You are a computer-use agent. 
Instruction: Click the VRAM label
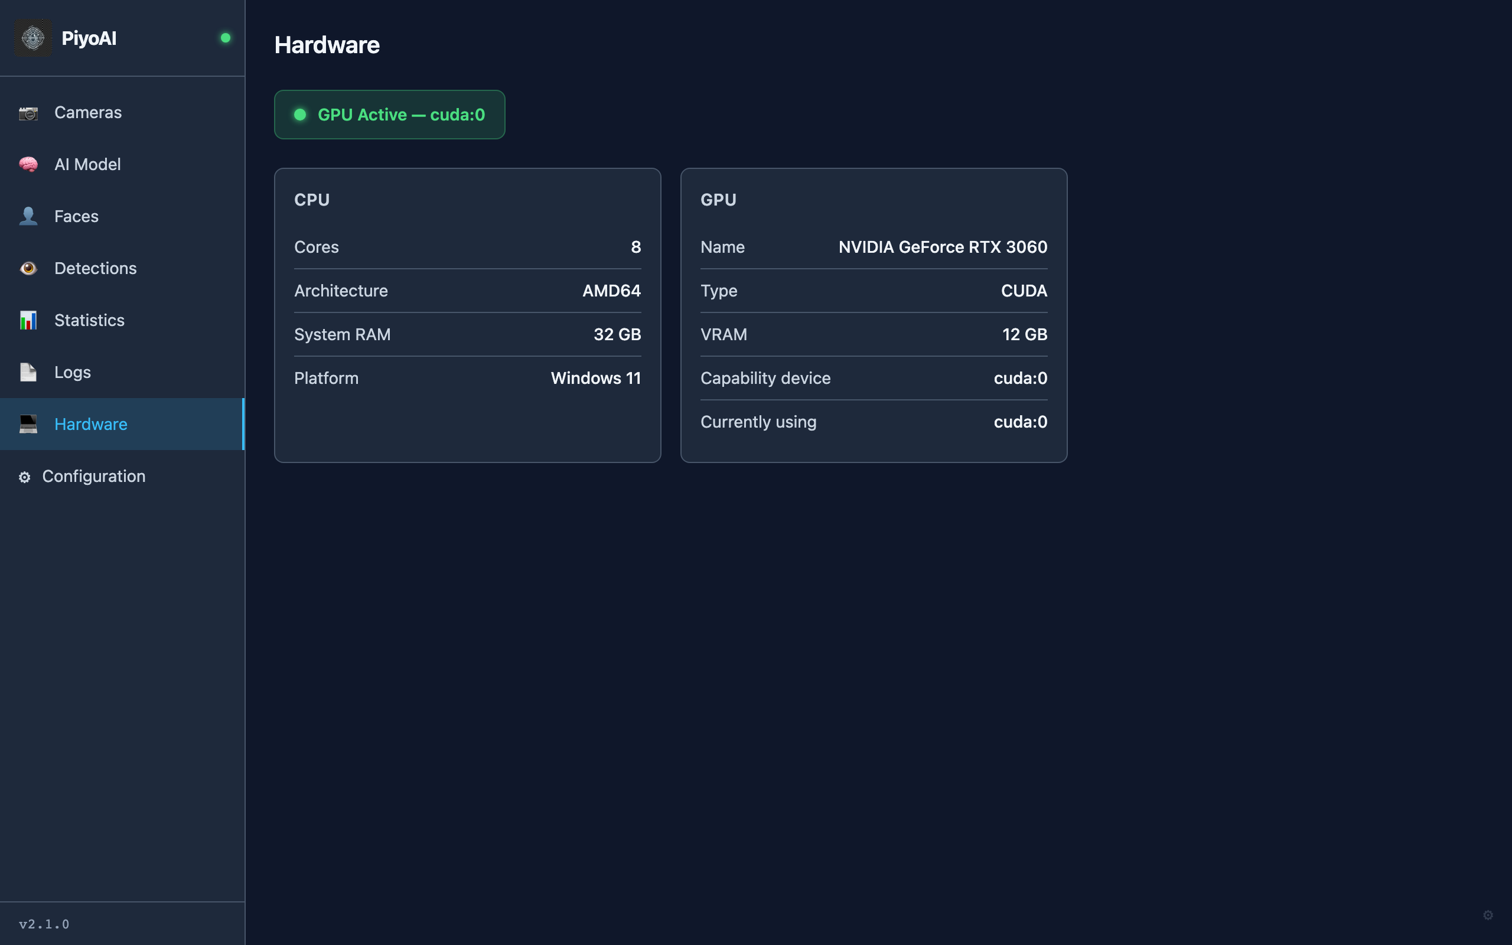click(724, 334)
